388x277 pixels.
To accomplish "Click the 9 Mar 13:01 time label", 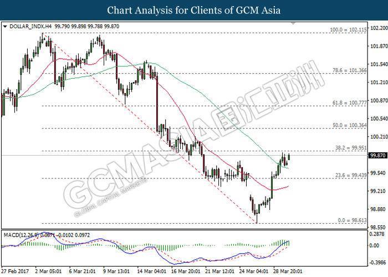I will pyautogui.click(x=116, y=271).
